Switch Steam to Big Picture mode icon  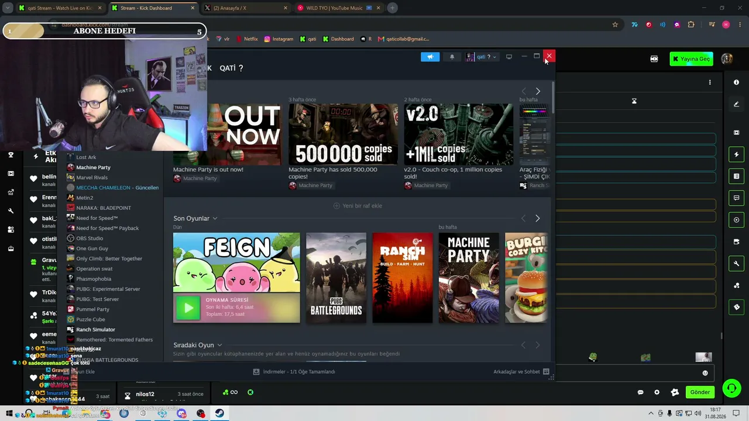[509, 57]
